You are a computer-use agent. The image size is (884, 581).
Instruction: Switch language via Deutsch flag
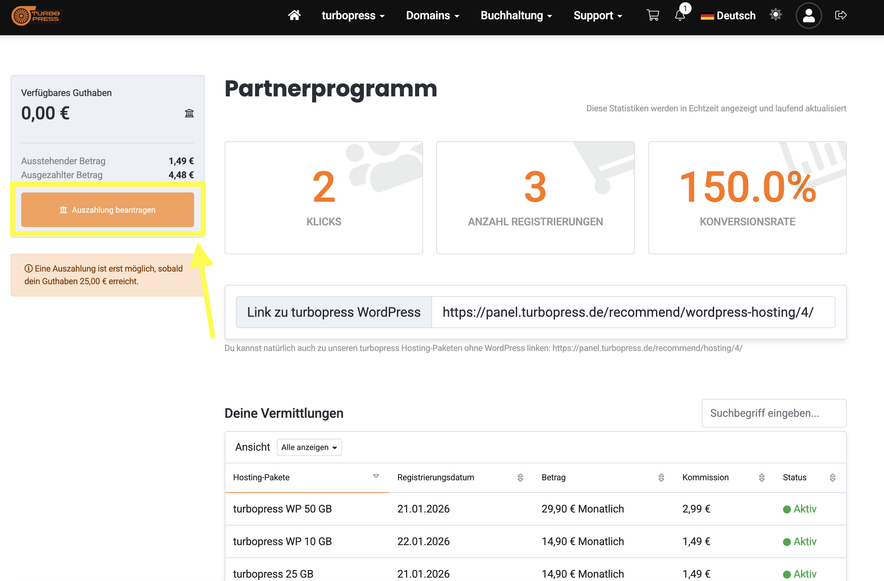click(728, 16)
